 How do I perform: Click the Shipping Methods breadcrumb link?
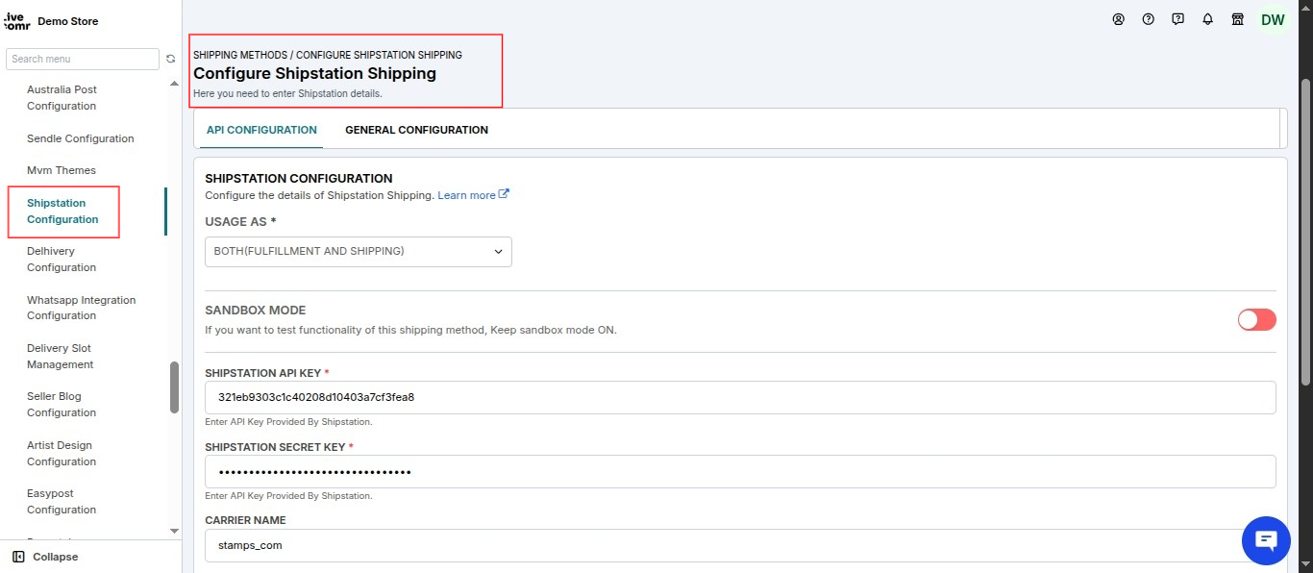240,55
